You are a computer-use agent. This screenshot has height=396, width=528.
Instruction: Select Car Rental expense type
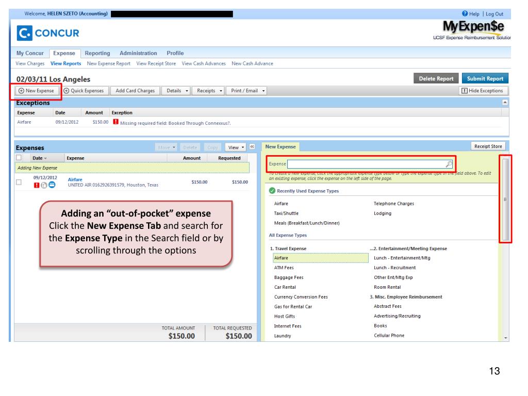pyautogui.click(x=285, y=287)
